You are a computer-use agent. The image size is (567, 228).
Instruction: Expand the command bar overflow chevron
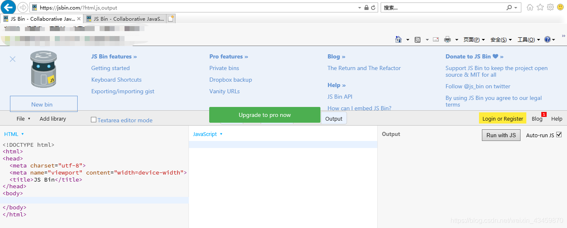point(563,36)
